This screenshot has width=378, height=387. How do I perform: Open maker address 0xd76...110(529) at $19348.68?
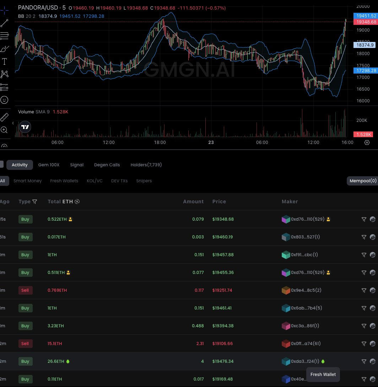tap(307, 219)
